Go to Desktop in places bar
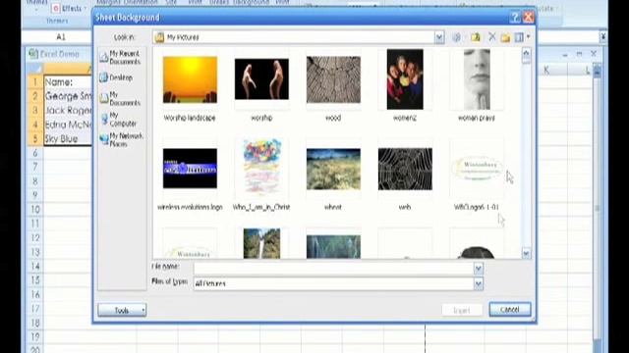 [x=116, y=77]
